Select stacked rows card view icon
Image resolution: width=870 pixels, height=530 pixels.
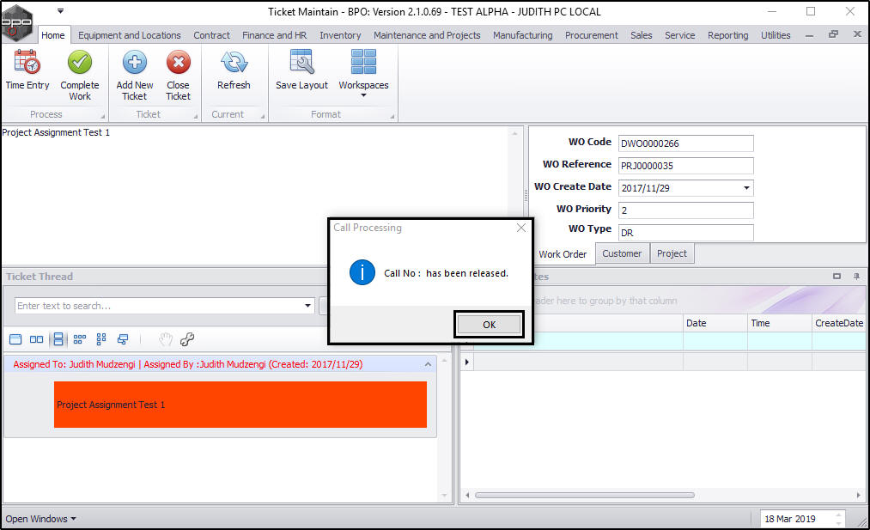pyautogui.click(x=58, y=339)
